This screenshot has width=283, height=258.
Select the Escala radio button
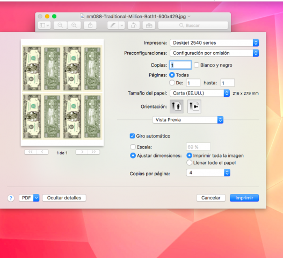[x=133, y=147]
